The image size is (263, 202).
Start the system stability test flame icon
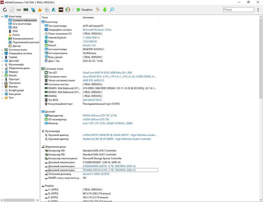pos(40,10)
